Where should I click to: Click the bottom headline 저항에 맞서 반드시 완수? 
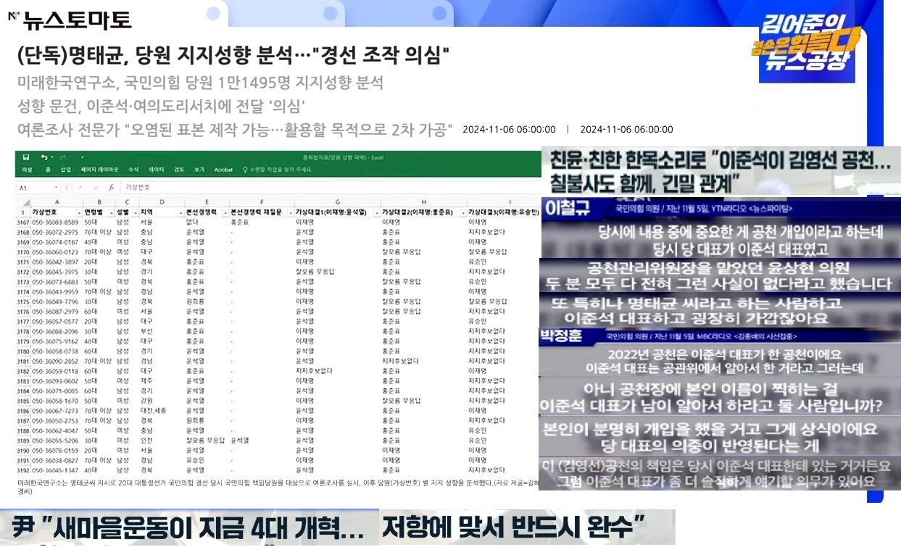pyautogui.click(x=512, y=525)
